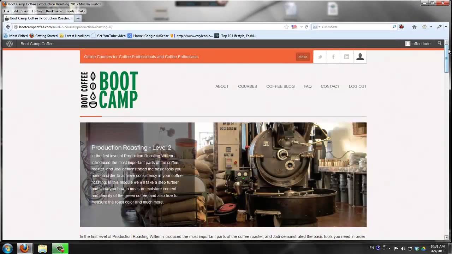Go to Firefox home page icon
This screenshot has width=452, height=254.
(x=415, y=27)
